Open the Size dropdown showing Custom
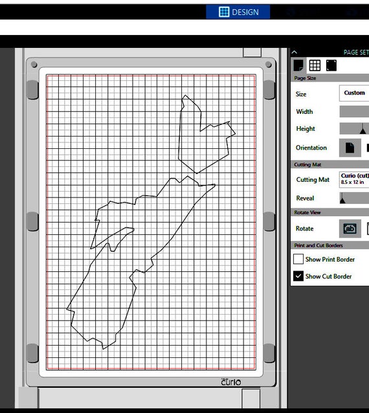The height and width of the screenshot is (413, 369). [354, 93]
